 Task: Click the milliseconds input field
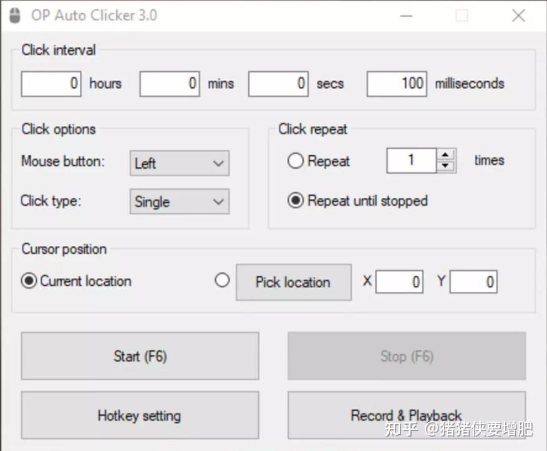(x=397, y=84)
